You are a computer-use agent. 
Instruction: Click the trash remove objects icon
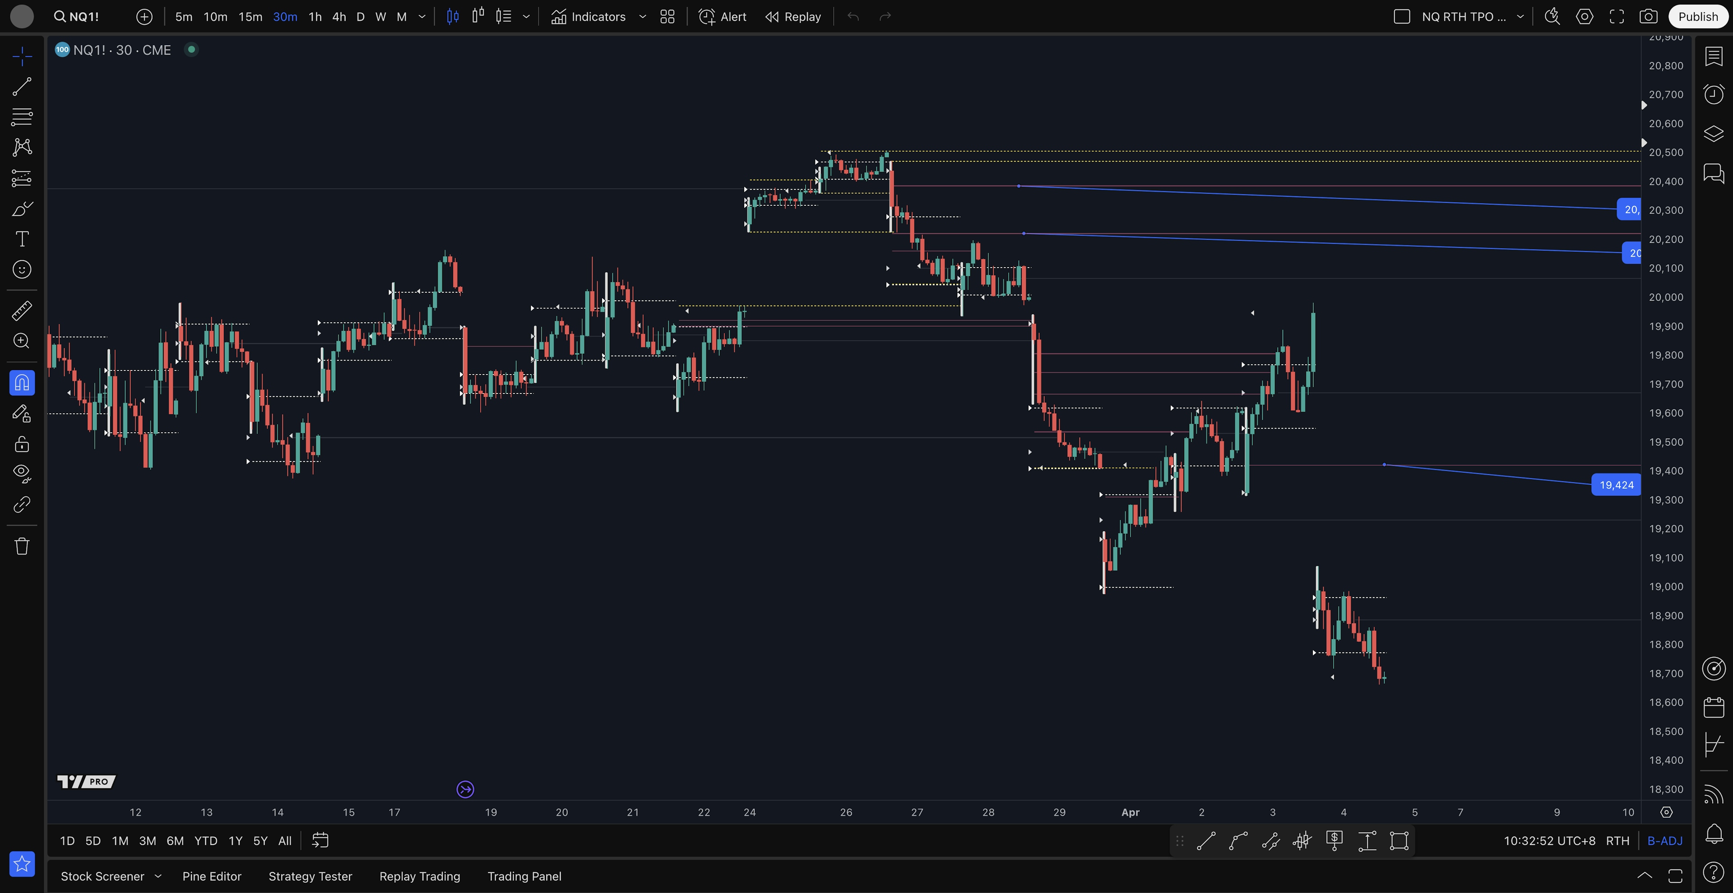point(22,546)
